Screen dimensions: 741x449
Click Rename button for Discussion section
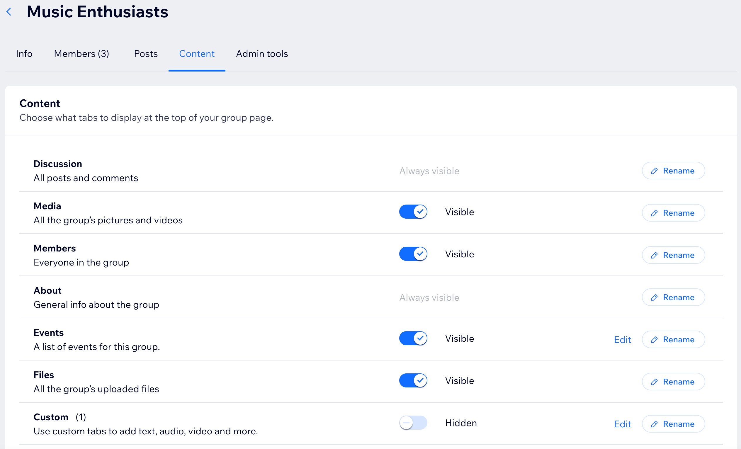tap(673, 171)
